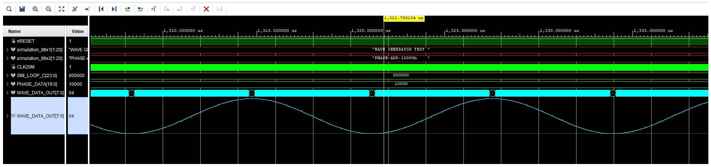Expand the simulation_title1[1:20] bus

click(7, 50)
